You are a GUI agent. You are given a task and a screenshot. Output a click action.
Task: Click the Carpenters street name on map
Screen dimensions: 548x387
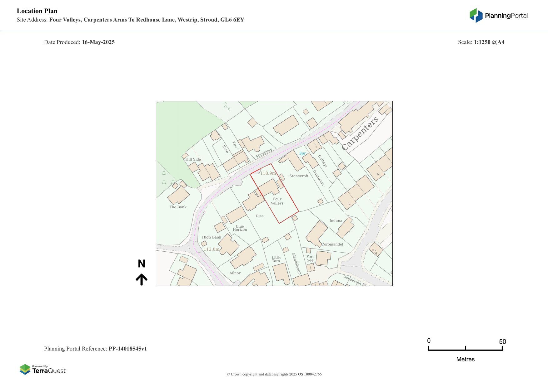(360, 133)
